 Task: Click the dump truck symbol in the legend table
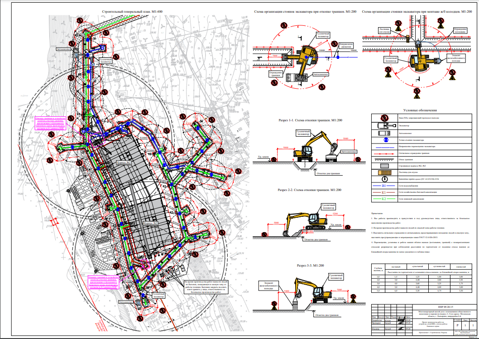click(x=384, y=133)
